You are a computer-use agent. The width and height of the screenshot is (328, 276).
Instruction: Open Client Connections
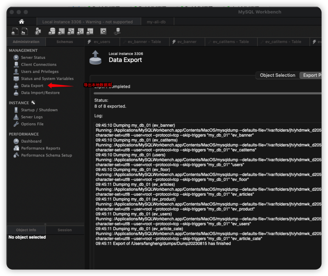39,64
